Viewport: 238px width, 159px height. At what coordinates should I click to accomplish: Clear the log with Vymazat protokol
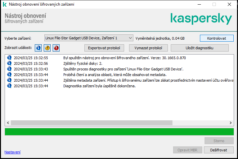(148, 48)
